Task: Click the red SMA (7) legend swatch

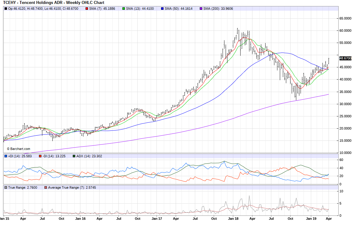Action: pos(87,9)
